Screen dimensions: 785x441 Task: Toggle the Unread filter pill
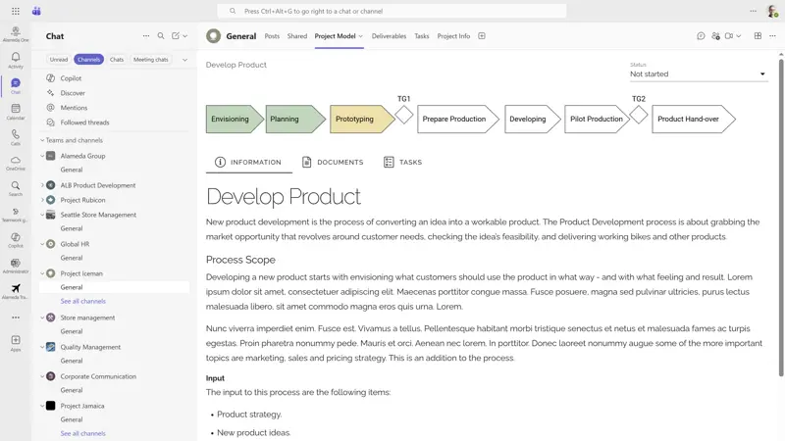tap(59, 60)
